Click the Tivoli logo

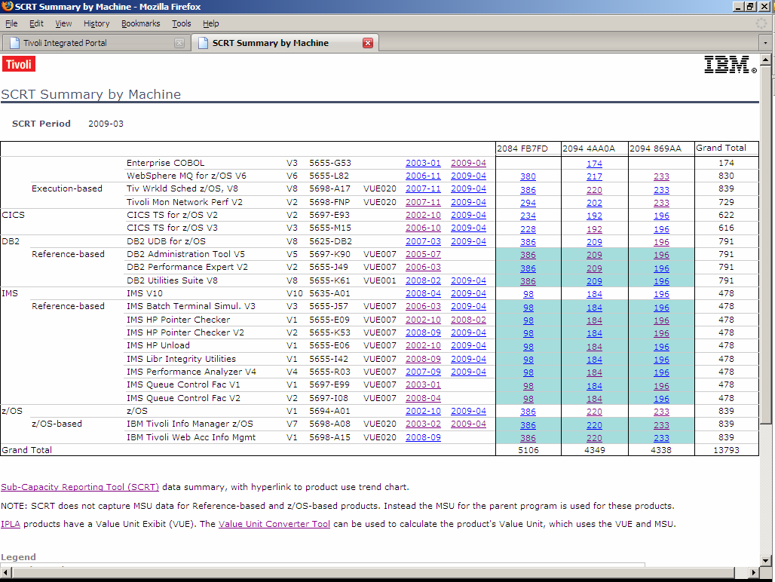pyautogui.click(x=18, y=64)
